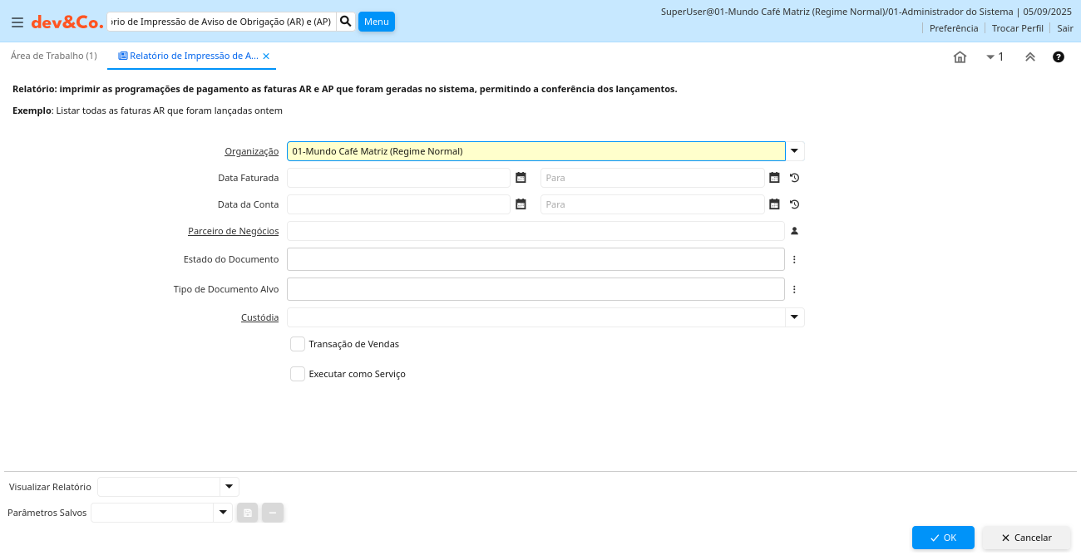Expand the Custódia dropdown arrow
Viewport: 1081px width, 560px height.
[x=795, y=317]
